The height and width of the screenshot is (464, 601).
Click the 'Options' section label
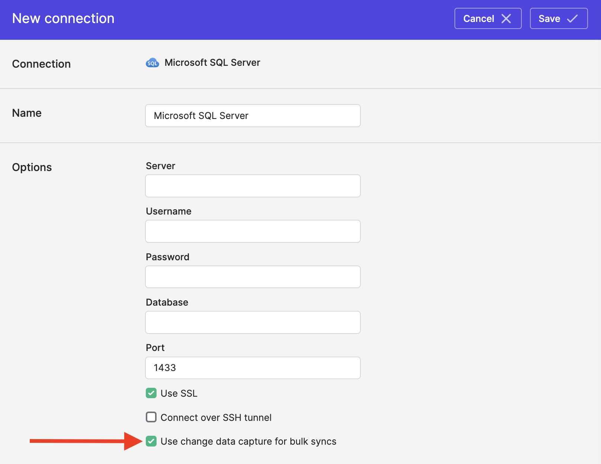pos(32,167)
